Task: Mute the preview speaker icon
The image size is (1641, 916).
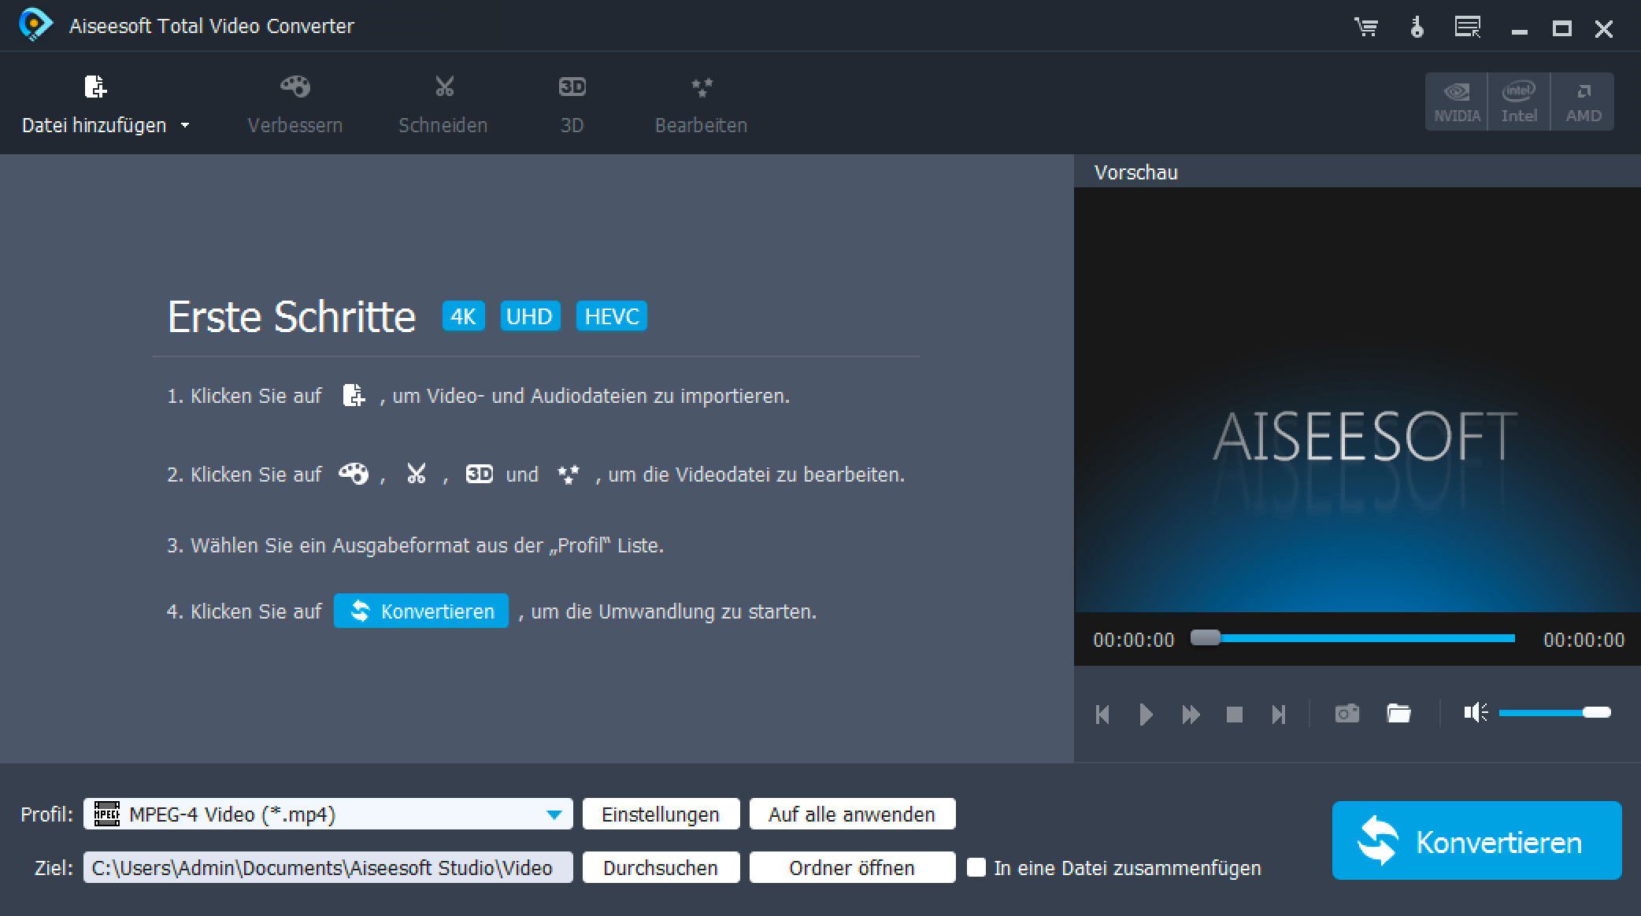Action: pos(1476,712)
